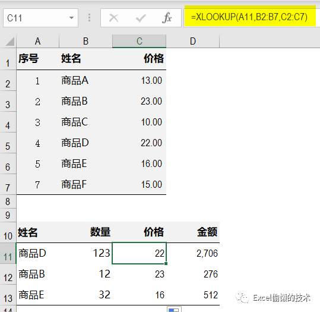Select row 9 header
The image size is (320, 312).
[8, 215]
